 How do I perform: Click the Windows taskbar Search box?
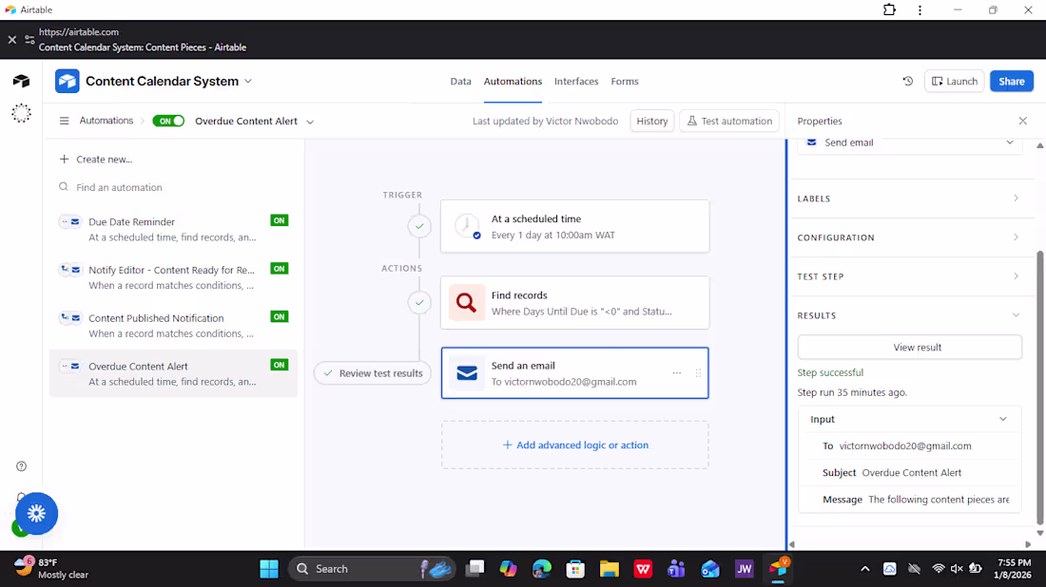(x=372, y=569)
